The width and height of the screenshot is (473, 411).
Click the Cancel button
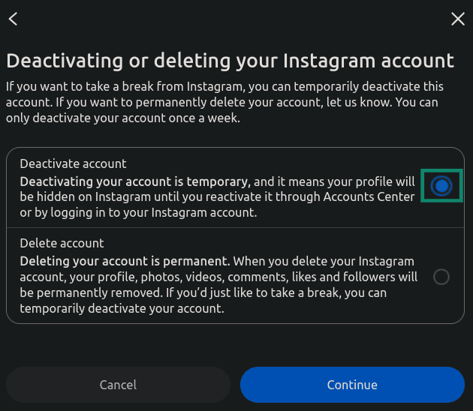point(118,385)
